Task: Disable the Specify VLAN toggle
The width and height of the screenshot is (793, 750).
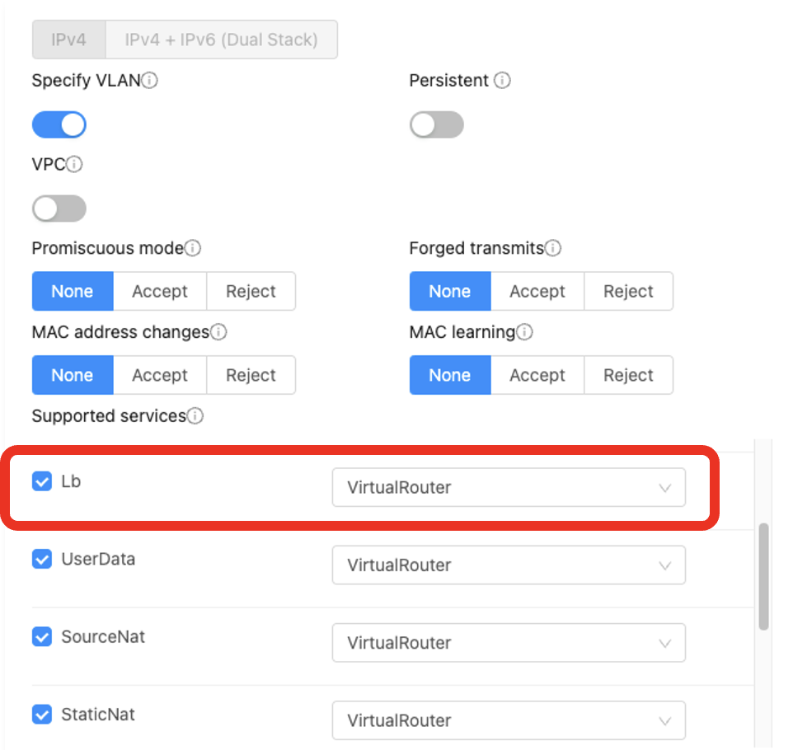Action: 59,125
